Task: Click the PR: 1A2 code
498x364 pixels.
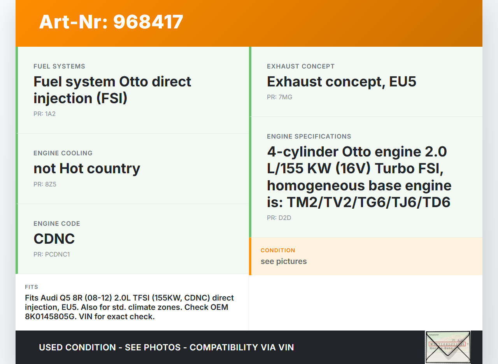Action: point(44,114)
